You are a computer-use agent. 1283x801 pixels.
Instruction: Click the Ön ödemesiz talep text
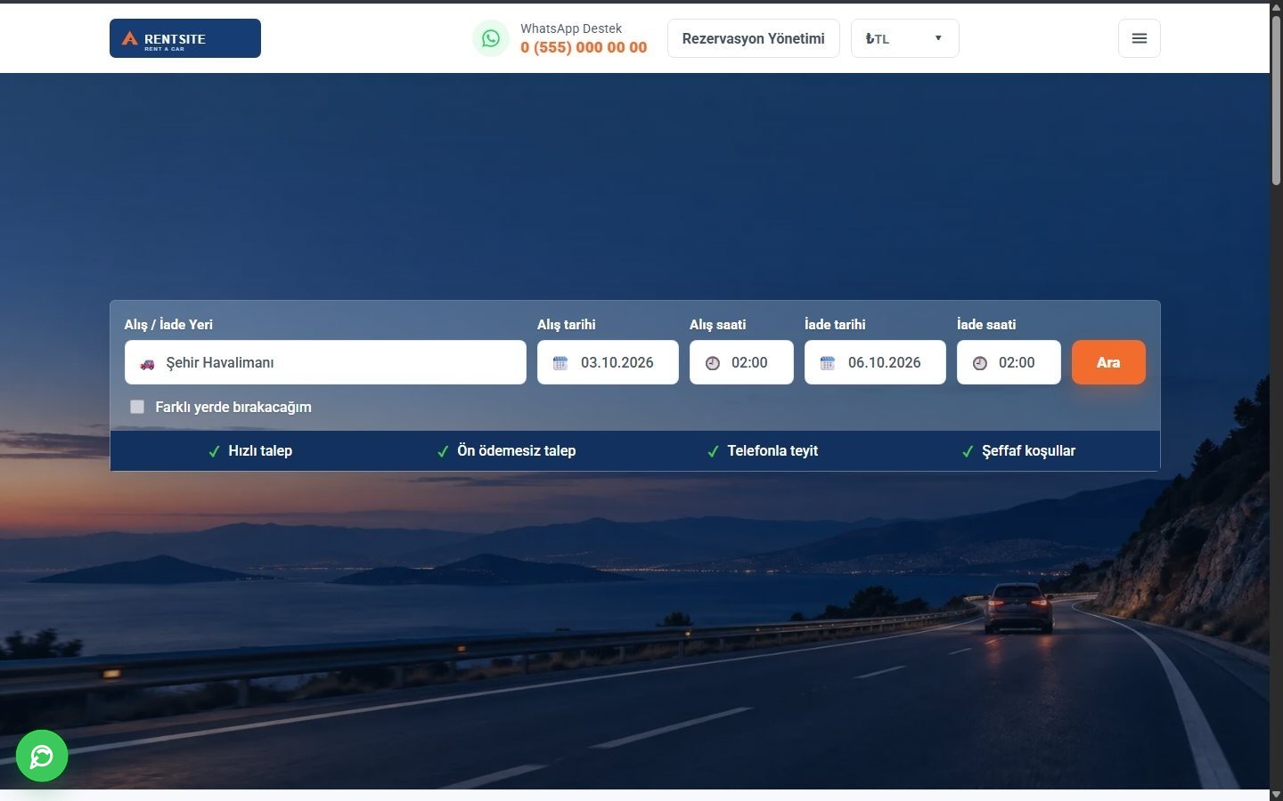tap(517, 450)
